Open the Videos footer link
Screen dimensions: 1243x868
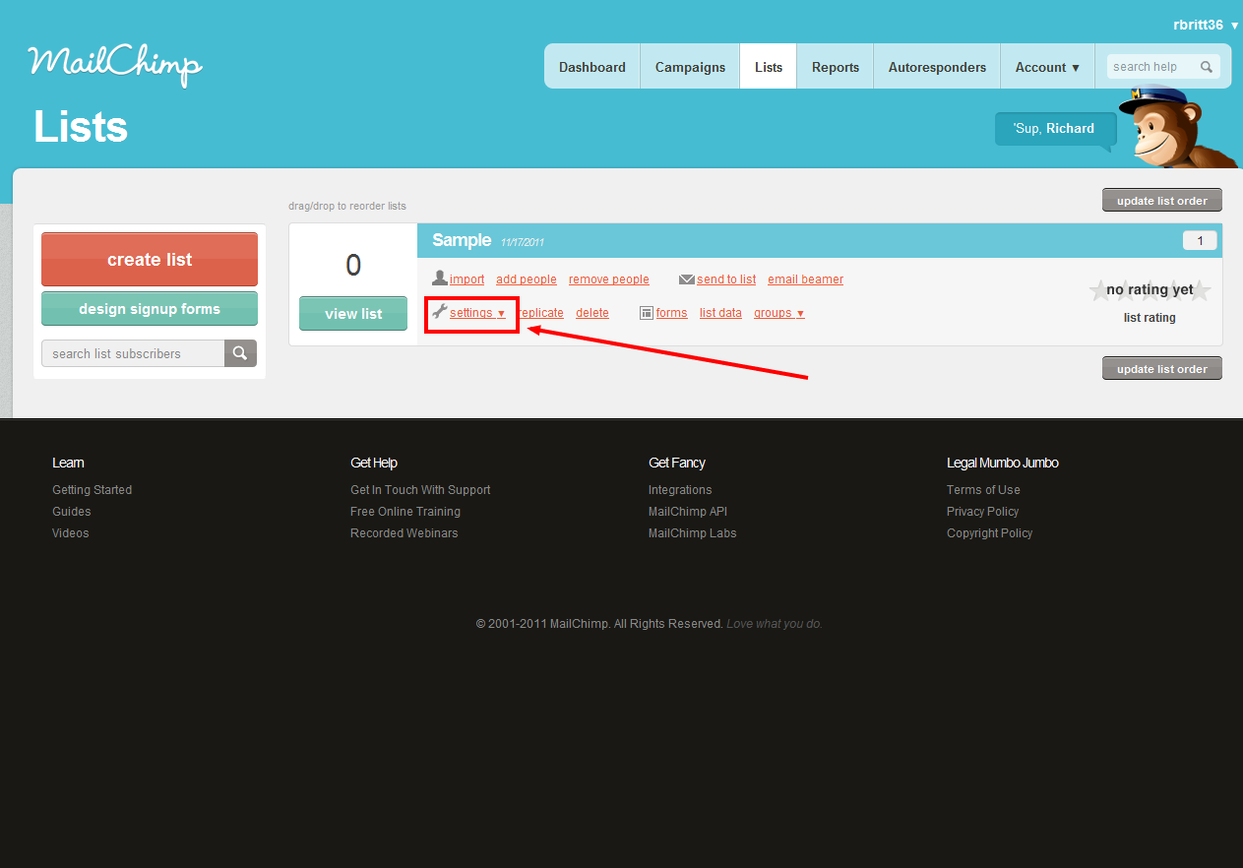[x=71, y=533]
